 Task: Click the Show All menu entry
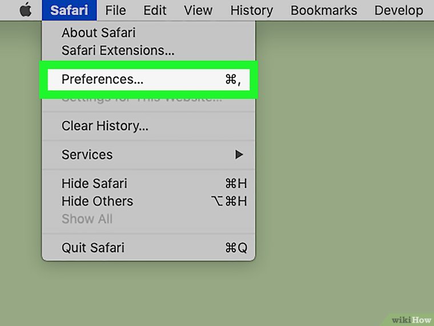click(x=87, y=219)
